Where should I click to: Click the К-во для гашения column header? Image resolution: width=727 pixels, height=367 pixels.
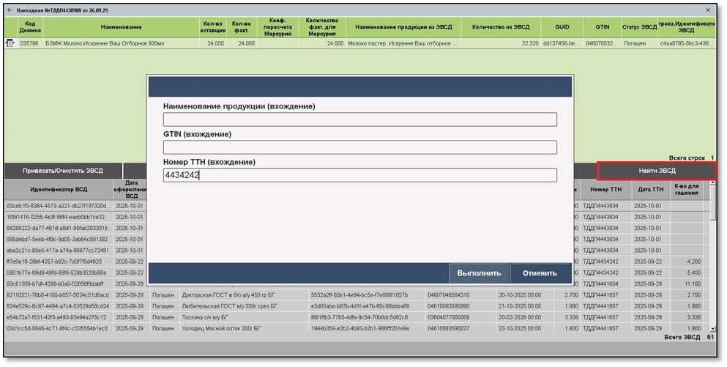click(x=686, y=190)
